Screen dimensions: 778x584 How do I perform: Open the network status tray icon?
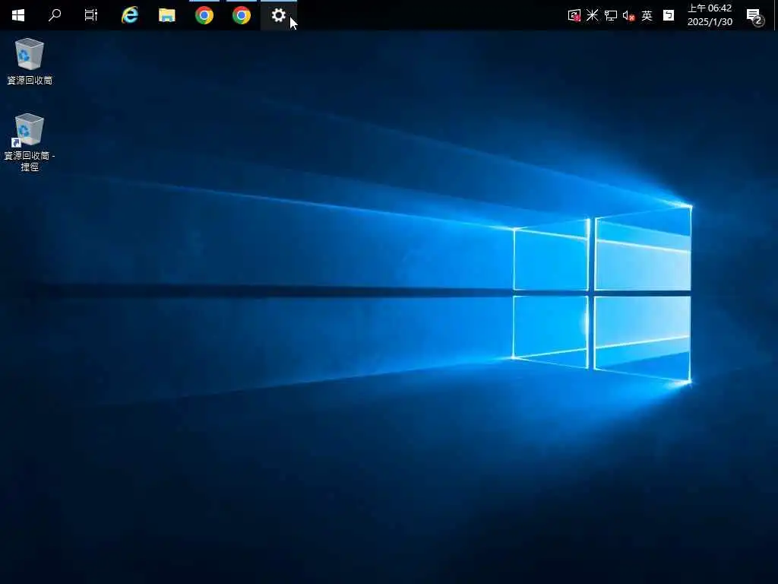(x=610, y=15)
